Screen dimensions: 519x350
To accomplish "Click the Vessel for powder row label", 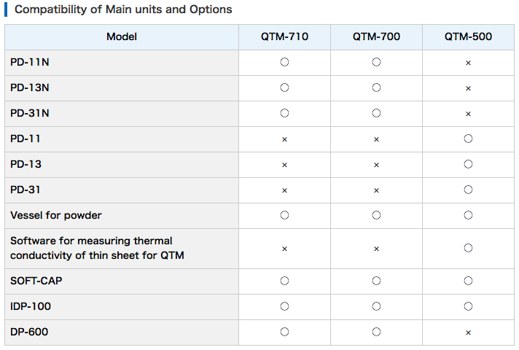I will [x=56, y=215].
